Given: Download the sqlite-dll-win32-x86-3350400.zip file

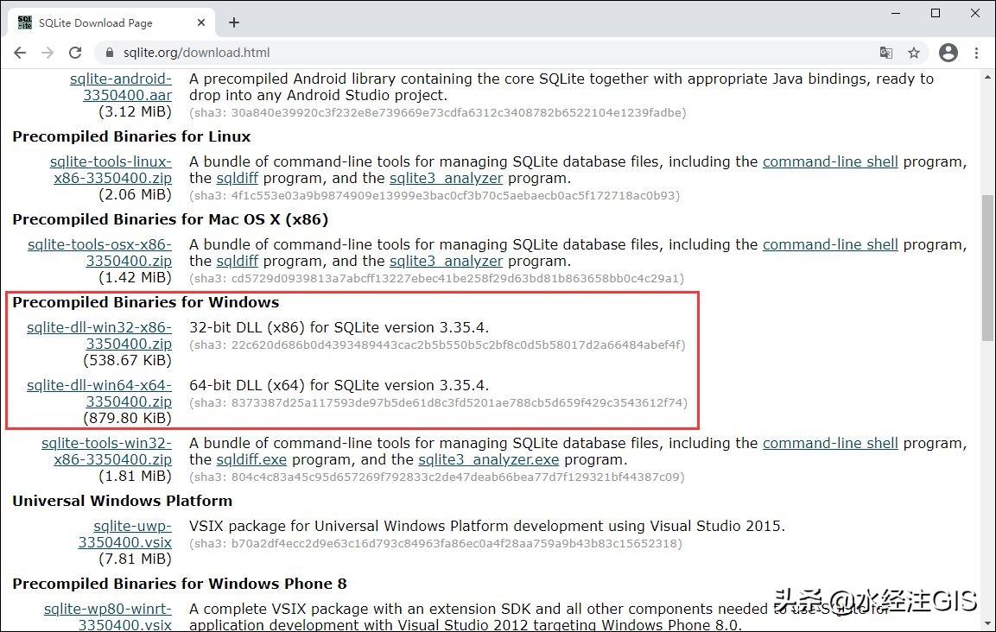Looking at the screenshot, I should coord(99,335).
